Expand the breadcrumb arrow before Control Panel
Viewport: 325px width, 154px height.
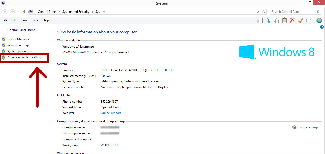(x=35, y=12)
